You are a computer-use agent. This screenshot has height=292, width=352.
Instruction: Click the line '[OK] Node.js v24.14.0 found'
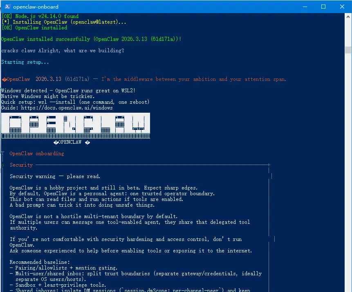click(x=40, y=16)
